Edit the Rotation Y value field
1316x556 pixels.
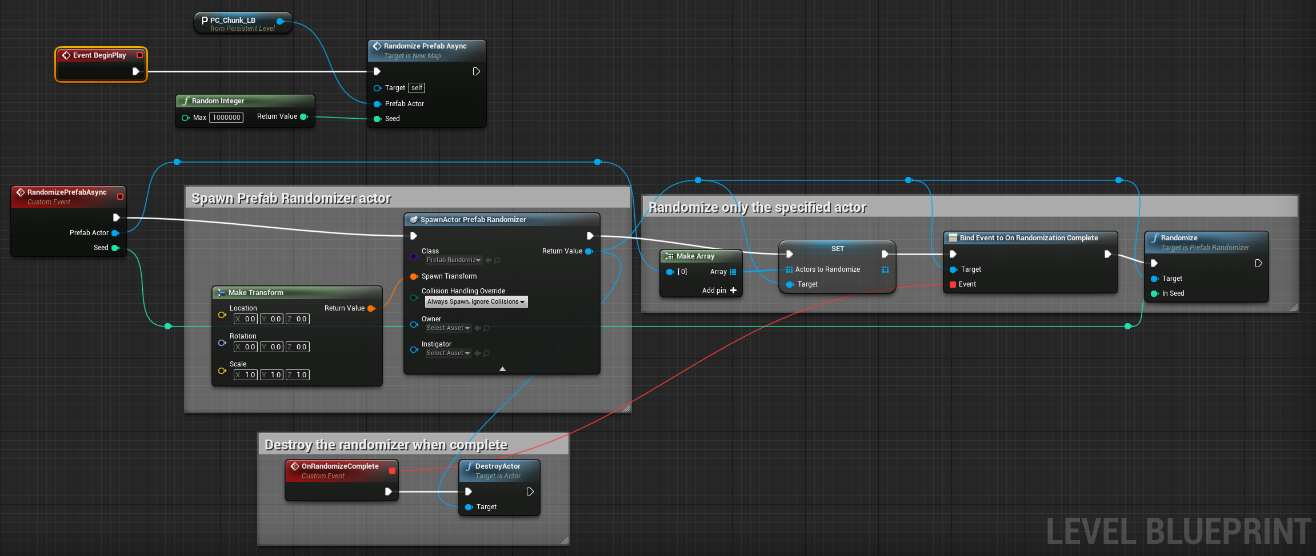pos(271,347)
